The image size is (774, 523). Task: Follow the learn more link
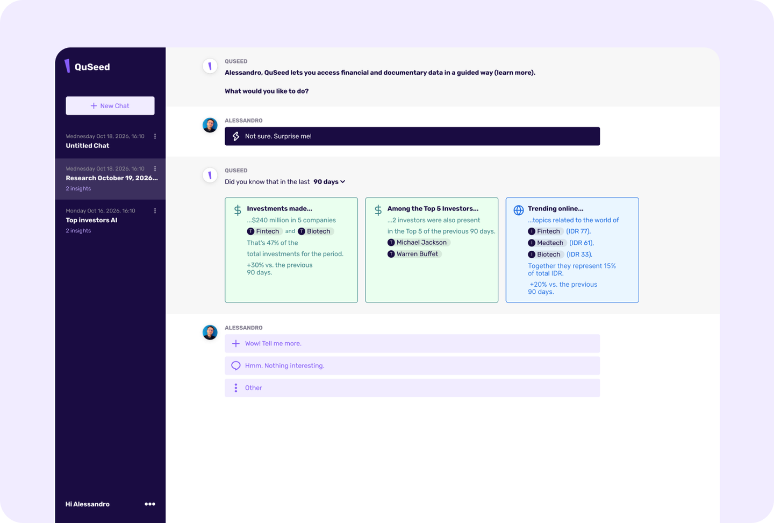point(514,73)
